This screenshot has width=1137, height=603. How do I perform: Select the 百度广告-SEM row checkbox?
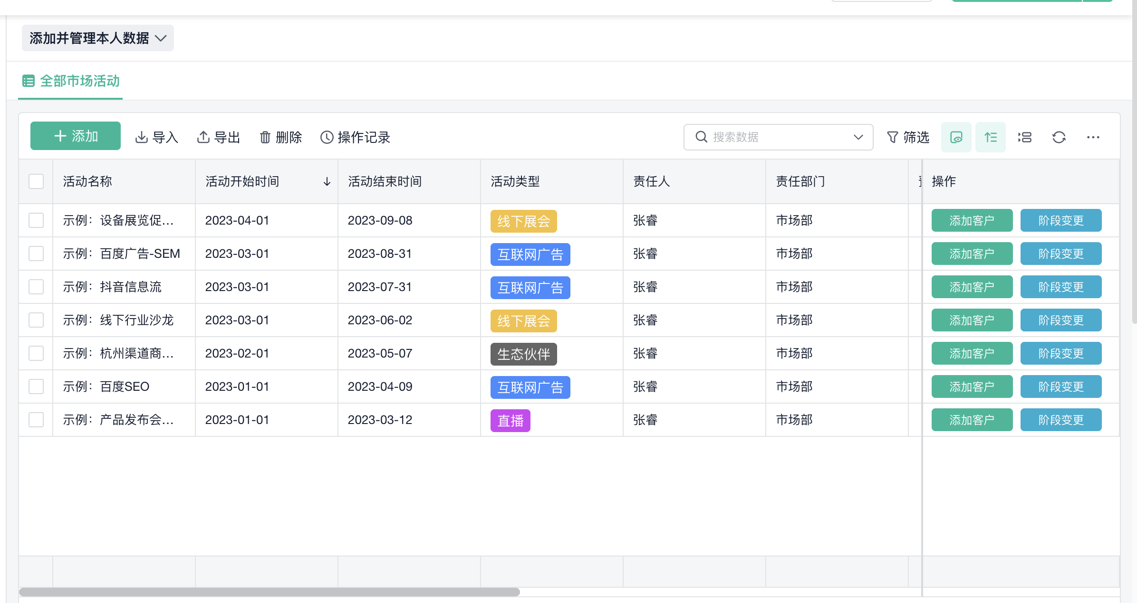coord(36,254)
